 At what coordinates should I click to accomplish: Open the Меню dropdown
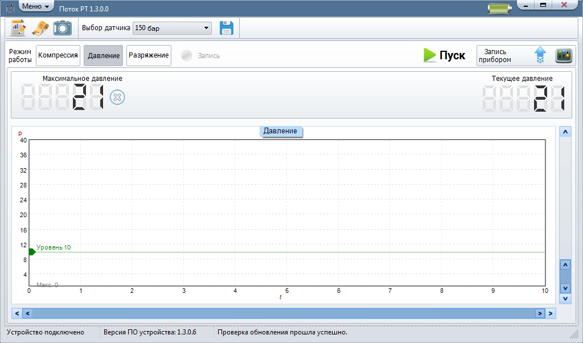[35, 6]
